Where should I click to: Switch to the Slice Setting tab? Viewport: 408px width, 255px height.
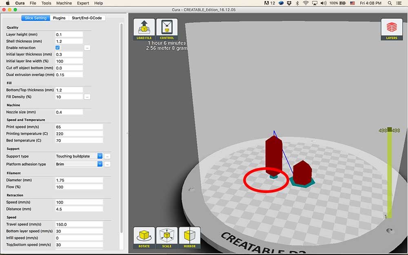pyautogui.click(x=35, y=18)
